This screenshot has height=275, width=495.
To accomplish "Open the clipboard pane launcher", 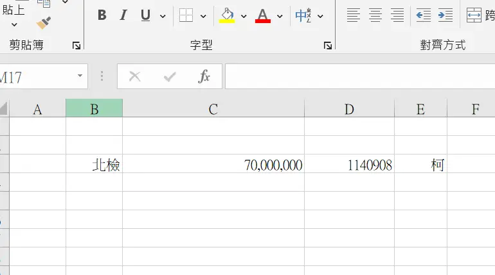I will pyautogui.click(x=76, y=46).
